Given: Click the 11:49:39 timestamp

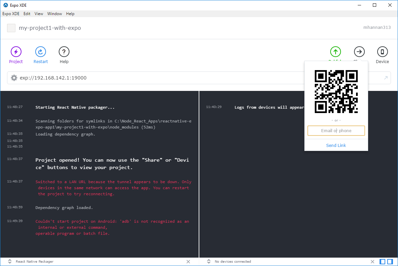Looking at the screenshot, I should pos(15,221).
